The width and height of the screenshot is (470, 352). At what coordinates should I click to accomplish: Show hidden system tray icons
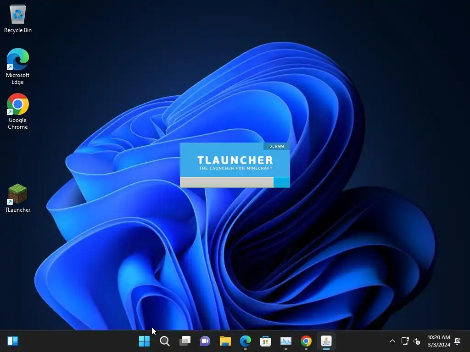click(x=392, y=341)
